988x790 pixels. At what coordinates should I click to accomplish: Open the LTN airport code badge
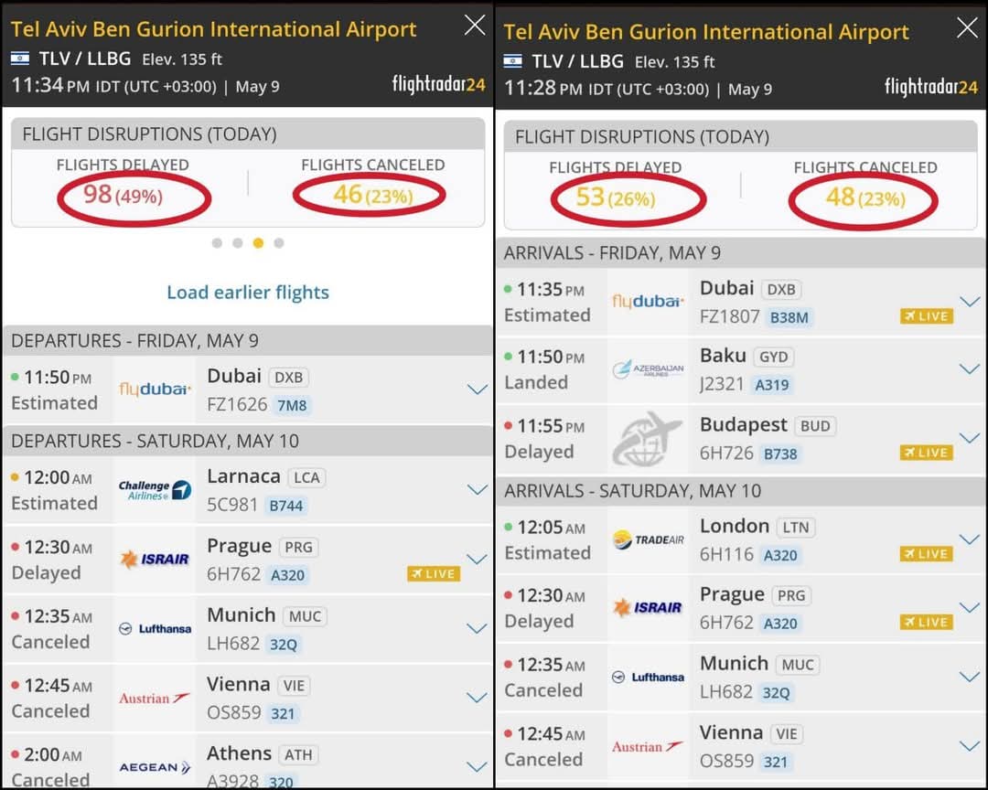[x=797, y=528]
